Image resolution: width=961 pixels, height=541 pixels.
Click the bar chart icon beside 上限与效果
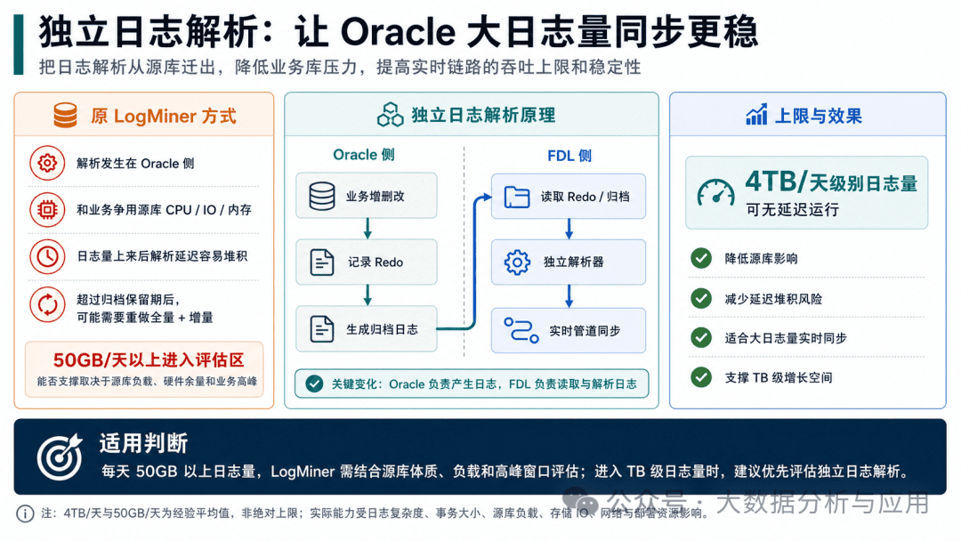[x=756, y=115]
